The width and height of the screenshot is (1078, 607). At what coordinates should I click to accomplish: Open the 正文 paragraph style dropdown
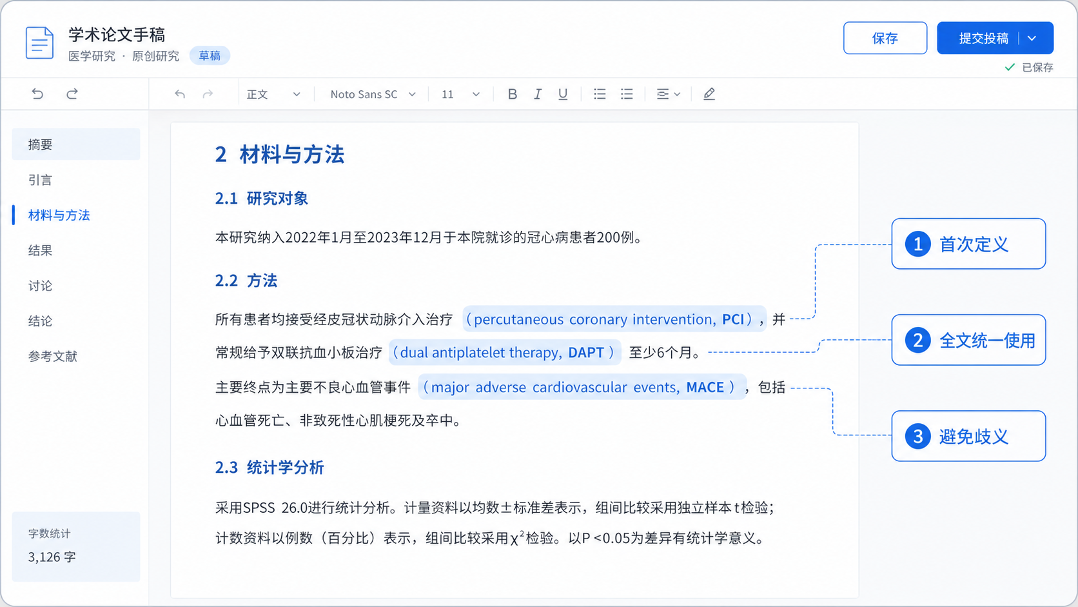[x=273, y=94]
